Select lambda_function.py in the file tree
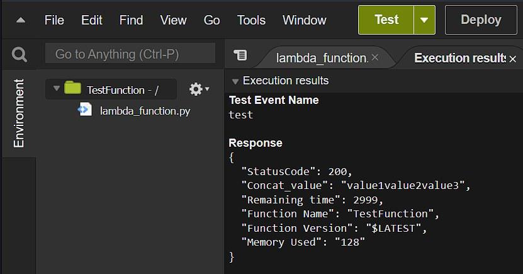Image resolution: width=523 pixels, height=274 pixels. click(x=145, y=111)
